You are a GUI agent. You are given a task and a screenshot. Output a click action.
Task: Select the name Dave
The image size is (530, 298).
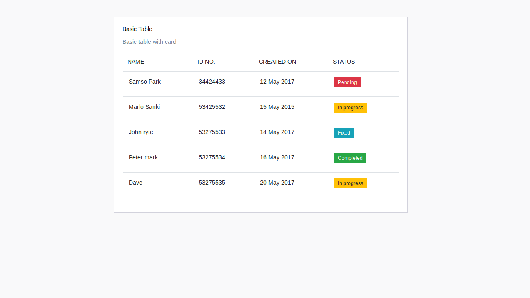135,183
